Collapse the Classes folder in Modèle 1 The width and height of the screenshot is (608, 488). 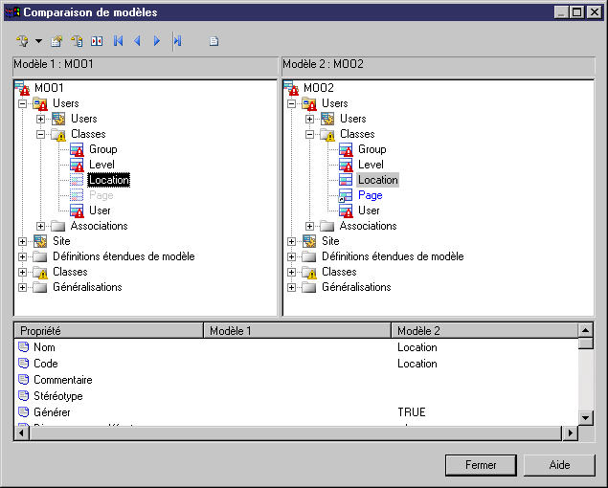tap(41, 134)
